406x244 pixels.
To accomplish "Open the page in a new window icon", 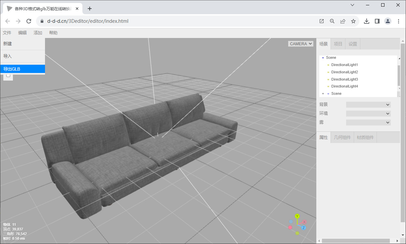I will click(322, 21).
